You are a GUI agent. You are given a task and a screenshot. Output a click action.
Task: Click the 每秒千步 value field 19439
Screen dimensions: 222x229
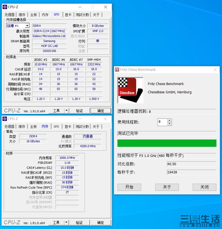pyautogui.click(x=191, y=172)
